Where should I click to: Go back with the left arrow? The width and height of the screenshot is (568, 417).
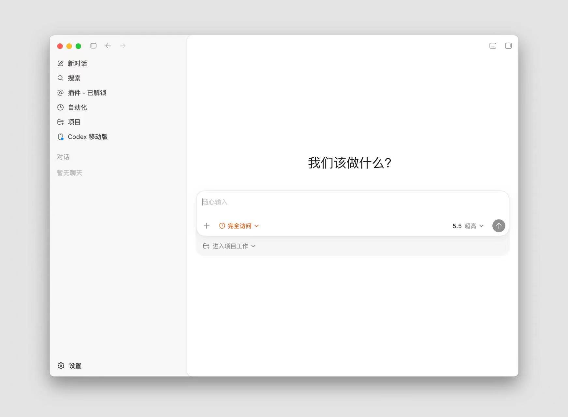pyautogui.click(x=108, y=46)
